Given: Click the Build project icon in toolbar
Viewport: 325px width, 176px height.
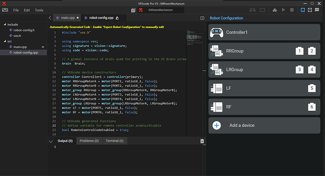Looking at the screenshot, I should click(x=275, y=10).
